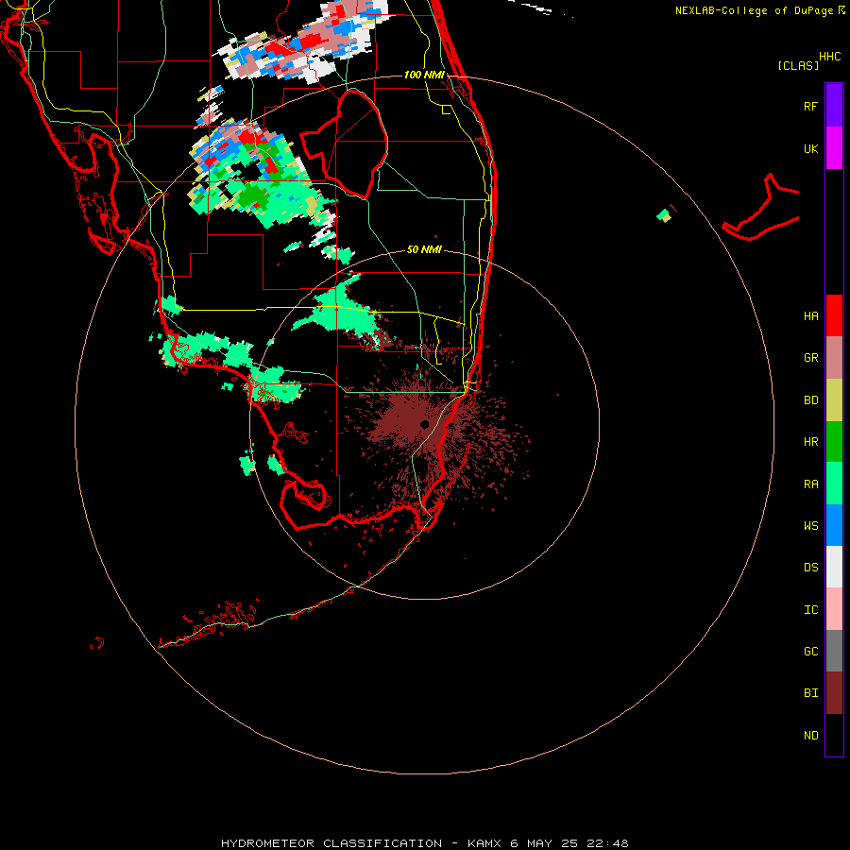Click the Hydrometeor Classification KAMX title caption
Image resolution: width=850 pixels, height=850 pixels.
coord(424,843)
